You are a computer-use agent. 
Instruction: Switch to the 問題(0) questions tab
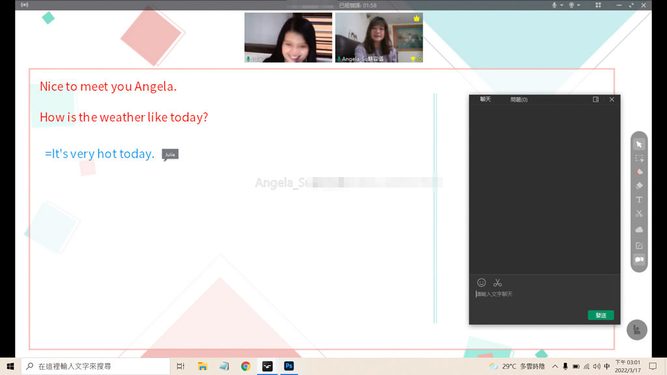(519, 100)
